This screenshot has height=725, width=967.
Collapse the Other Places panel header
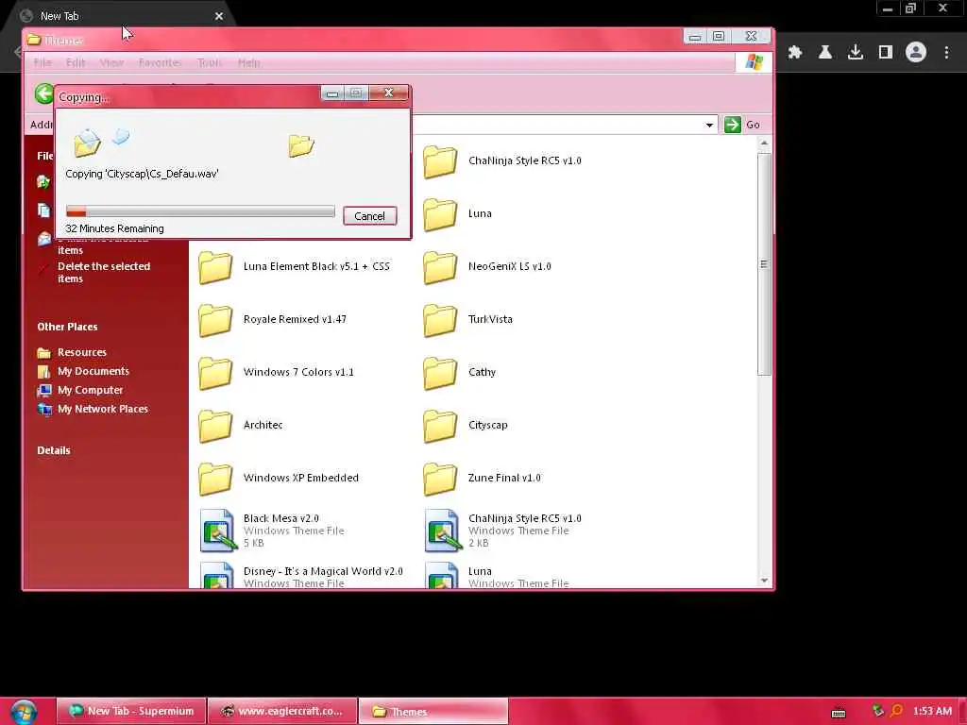click(67, 327)
